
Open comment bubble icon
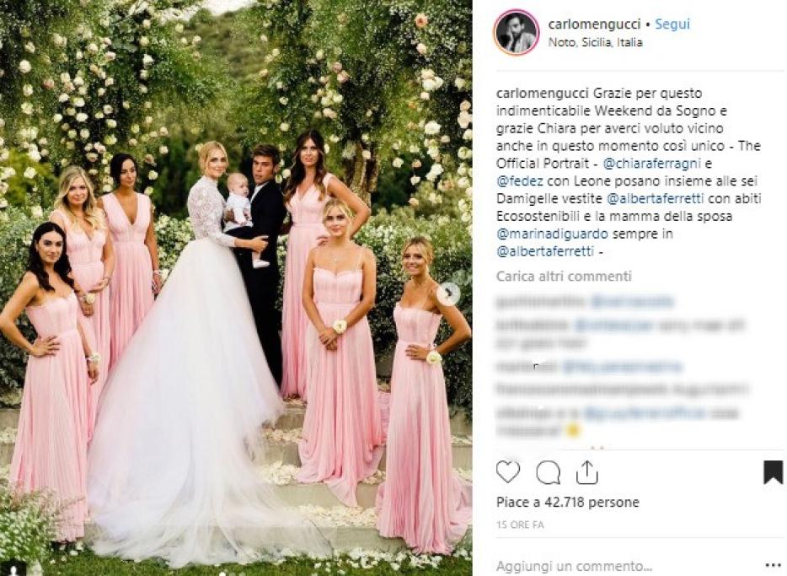coord(548,472)
